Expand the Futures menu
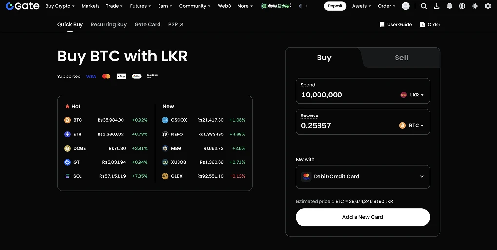The width and height of the screenshot is (497, 250). [140, 6]
